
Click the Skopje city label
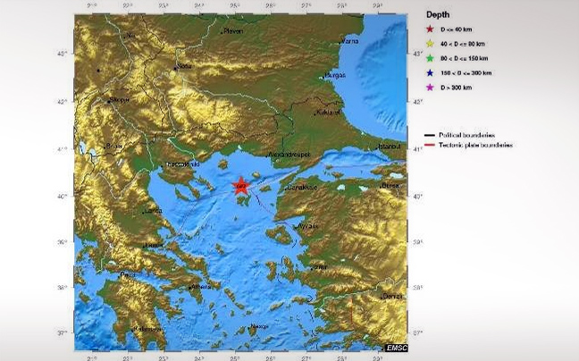(120, 100)
